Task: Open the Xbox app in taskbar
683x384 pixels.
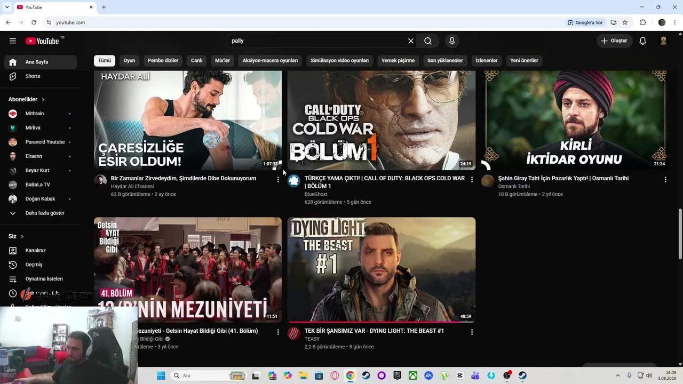Action: [413, 375]
